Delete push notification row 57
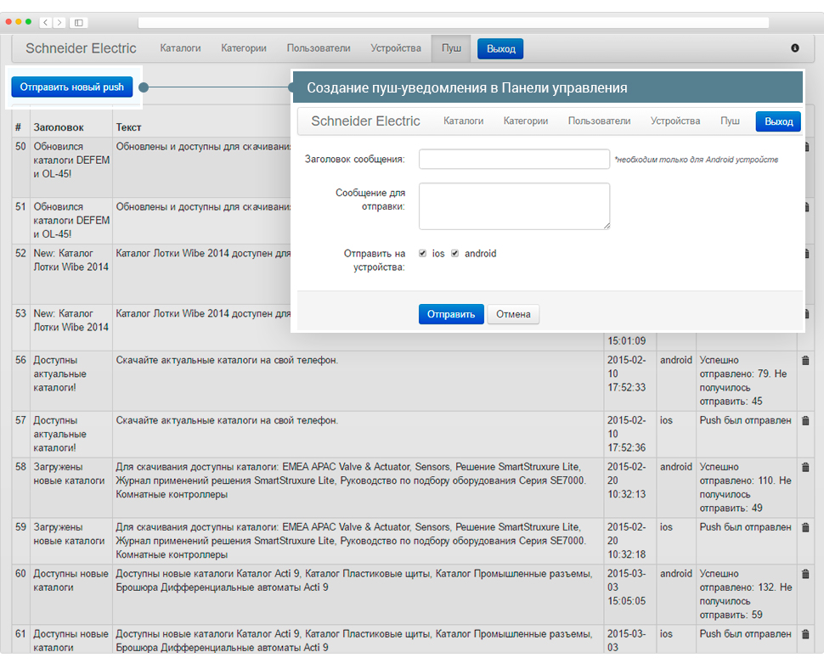Viewport: 824px width, 663px height. (805, 421)
